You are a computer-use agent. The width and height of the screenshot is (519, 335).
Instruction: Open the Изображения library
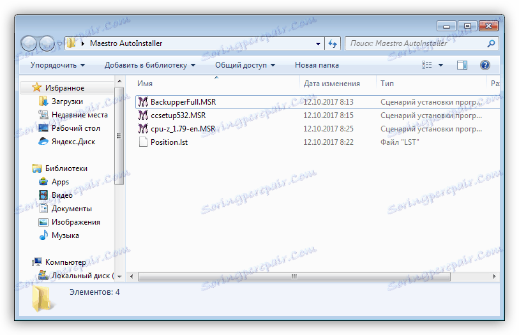point(76,222)
